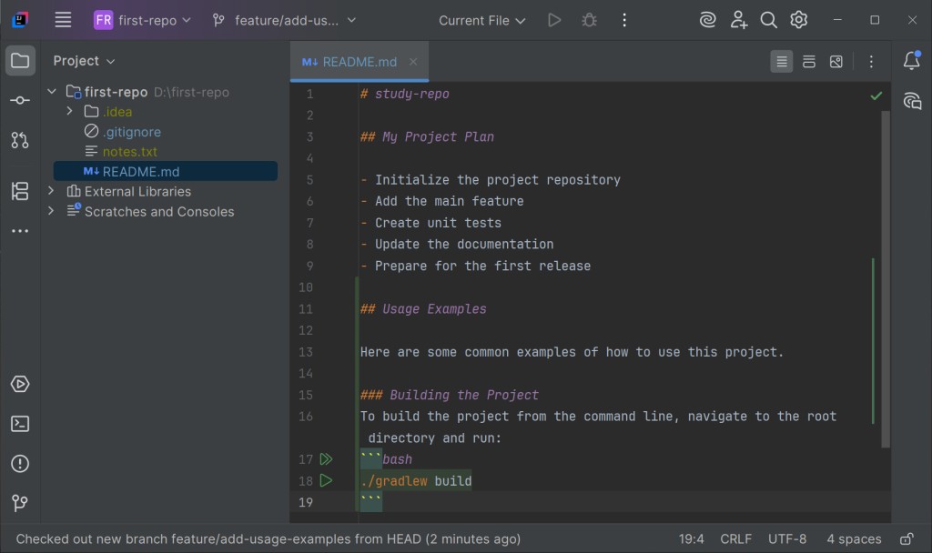Change UTF-8 file encoding
Image resolution: width=932 pixels, height=553 pixels.
pyautogui.click(x=787, y=538)
